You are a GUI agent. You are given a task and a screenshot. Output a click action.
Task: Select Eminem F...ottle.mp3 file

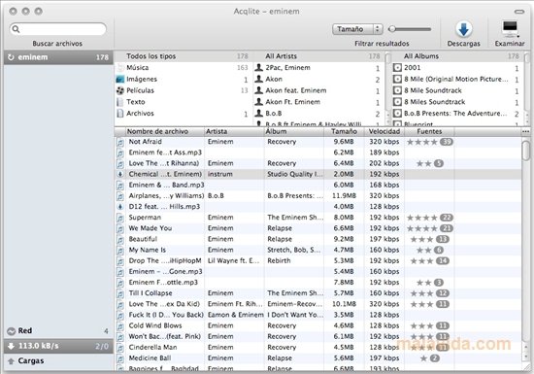tap(318, 283)
